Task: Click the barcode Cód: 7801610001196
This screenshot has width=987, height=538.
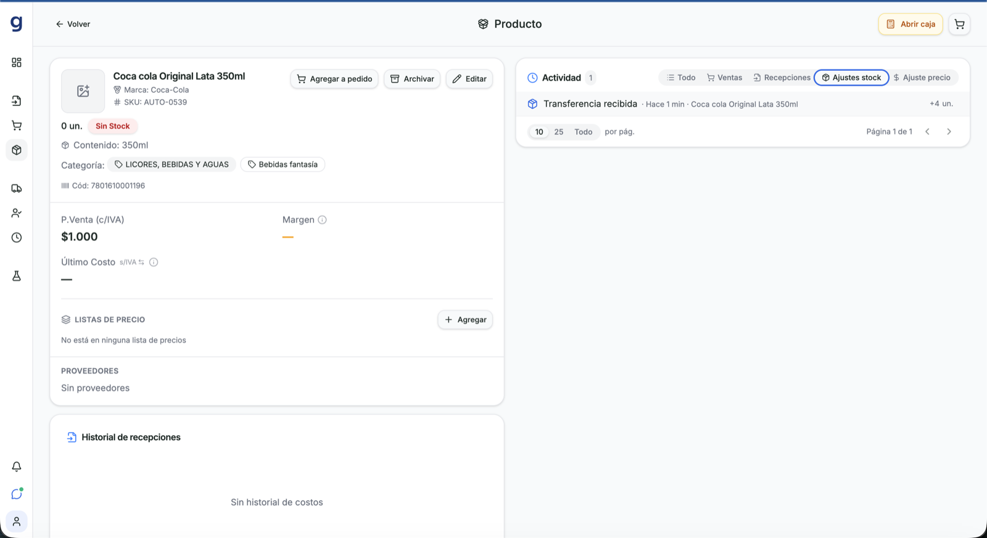Action: (x=103, y=185)
